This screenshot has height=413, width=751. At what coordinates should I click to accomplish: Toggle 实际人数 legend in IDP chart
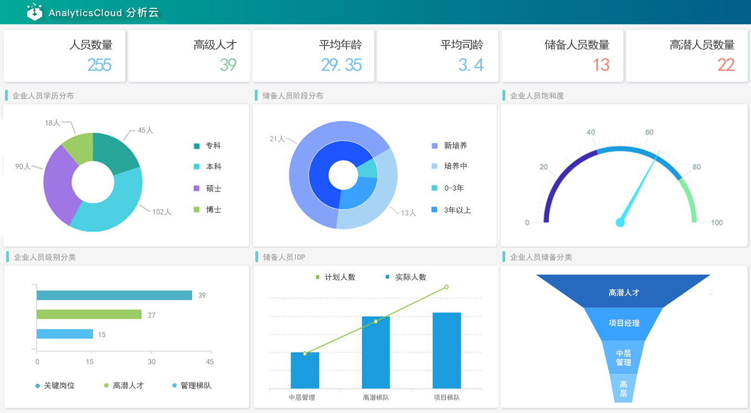pos(406,277)
